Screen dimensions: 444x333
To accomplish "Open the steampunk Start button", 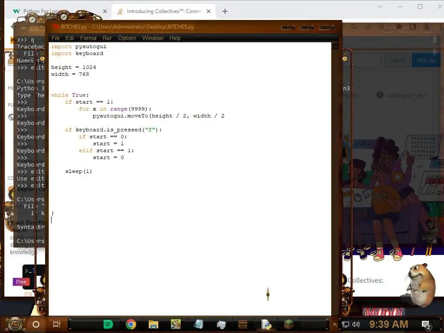I will coord(15,324).
